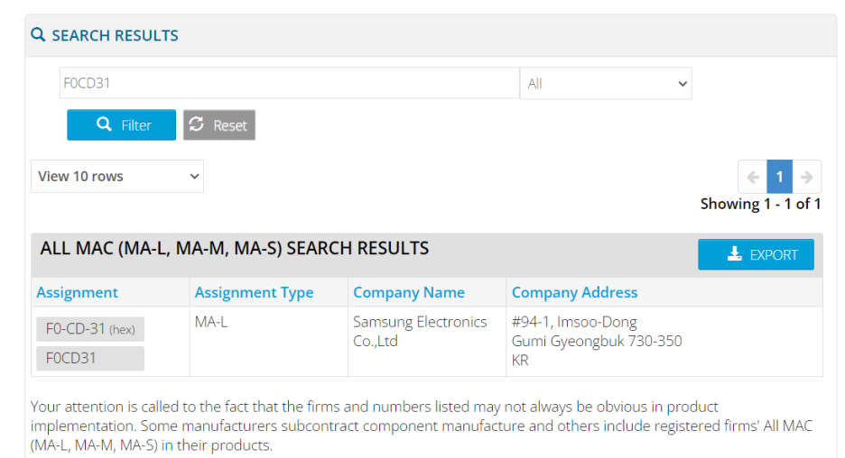Screen dimensions: 845x458
Task: Open the All registry type dropdown
Action: pos(606,84)
